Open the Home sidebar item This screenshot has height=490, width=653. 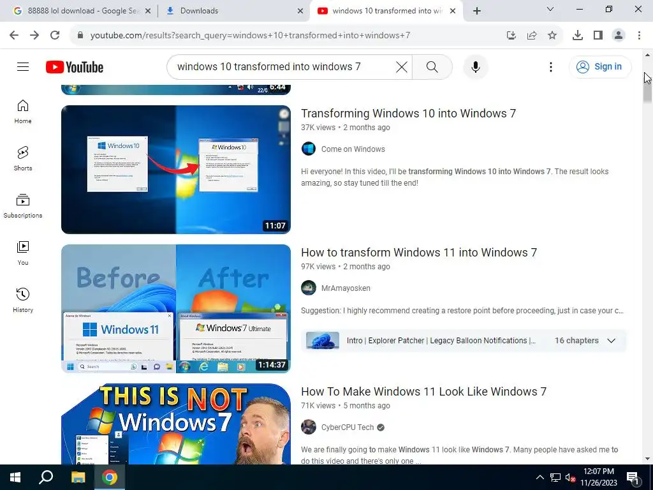click(23, 112)
